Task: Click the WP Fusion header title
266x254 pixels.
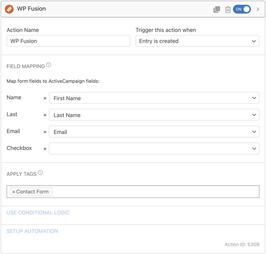Action: (31, 9)
